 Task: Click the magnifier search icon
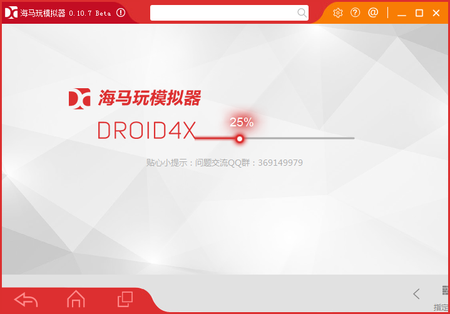(302, 13)
